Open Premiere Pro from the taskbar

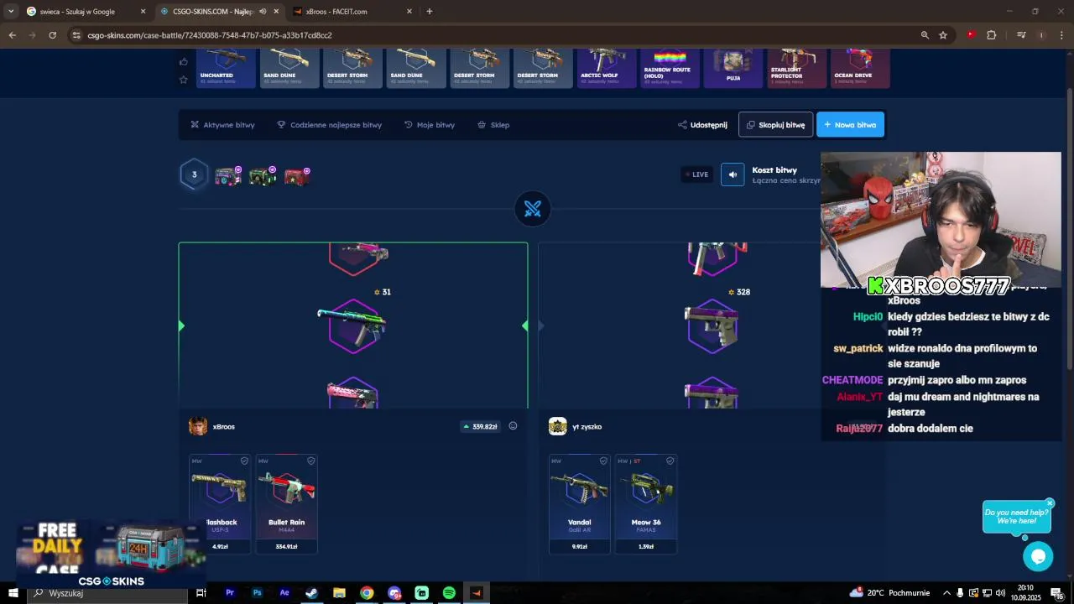[x=229, y=593]
